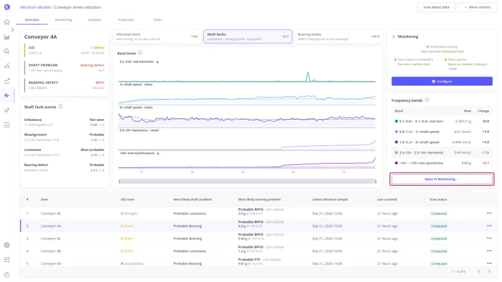Click the hamburger lines icon in sidebar
This screenshot has width=502, height=282.
(x=7, y=125)
